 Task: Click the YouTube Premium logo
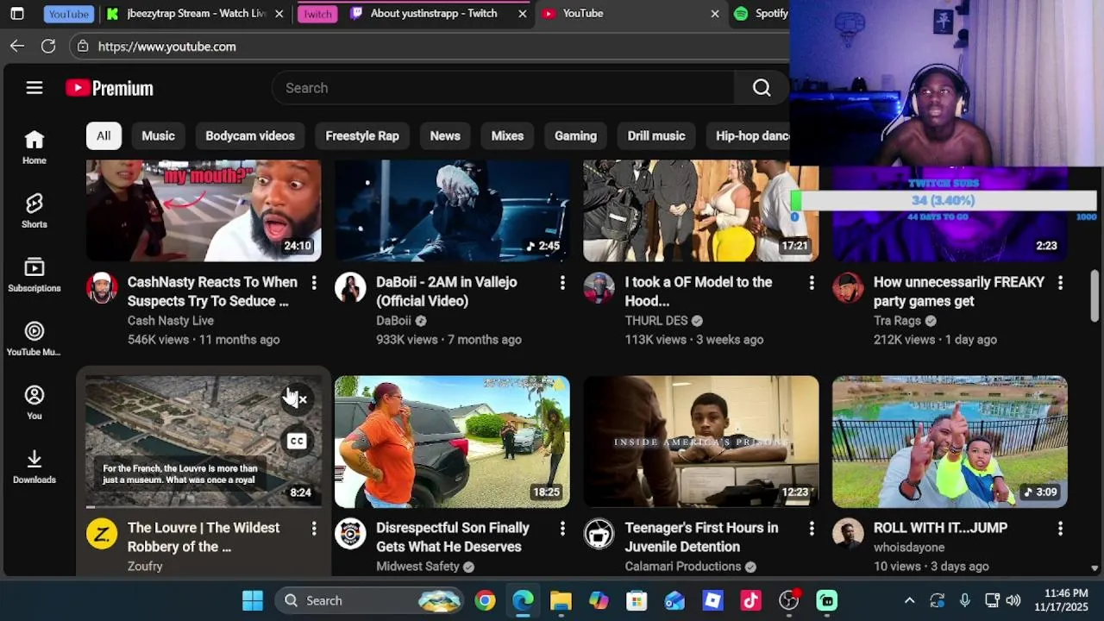click(110, 88)
